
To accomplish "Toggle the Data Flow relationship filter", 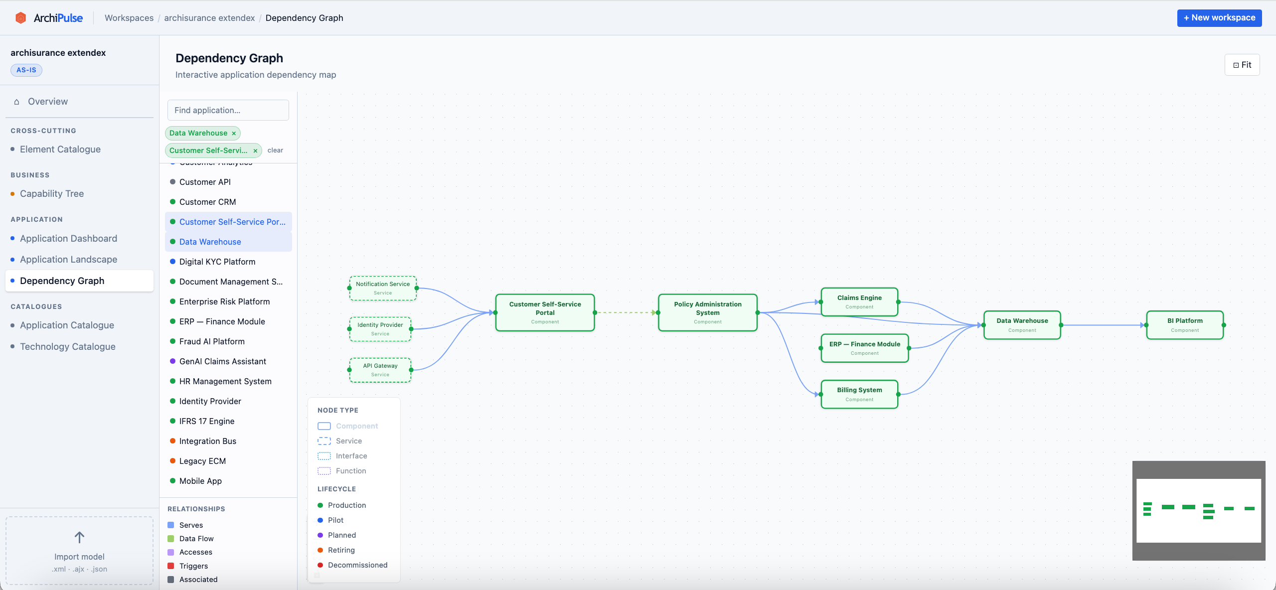I will tap(171, 539).
